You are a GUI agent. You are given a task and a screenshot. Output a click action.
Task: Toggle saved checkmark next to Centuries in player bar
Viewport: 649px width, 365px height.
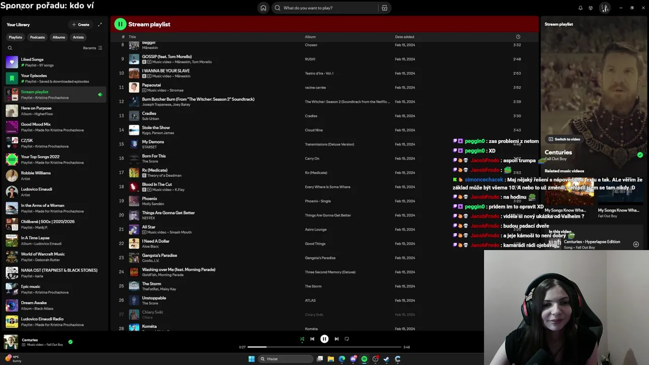(x=70, y=342)
